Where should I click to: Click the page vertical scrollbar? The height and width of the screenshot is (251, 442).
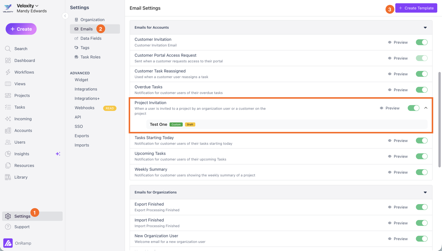[439, 120]
